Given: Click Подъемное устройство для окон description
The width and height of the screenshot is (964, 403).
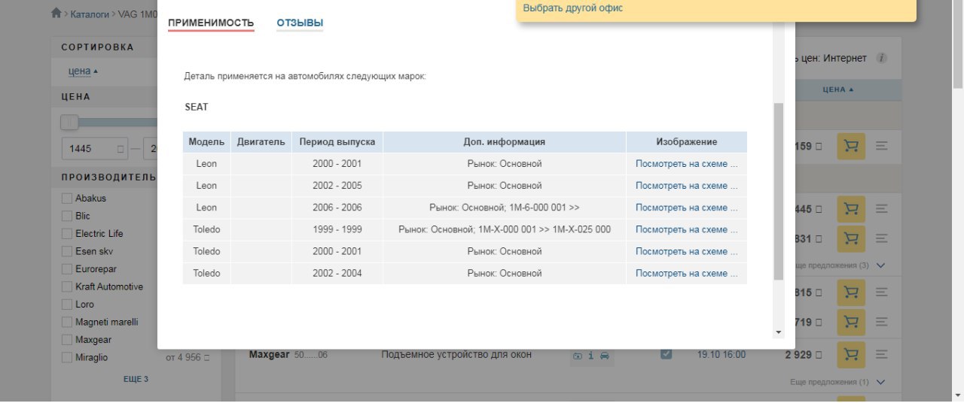Looking at the screenshot, I should coord(456,355).
